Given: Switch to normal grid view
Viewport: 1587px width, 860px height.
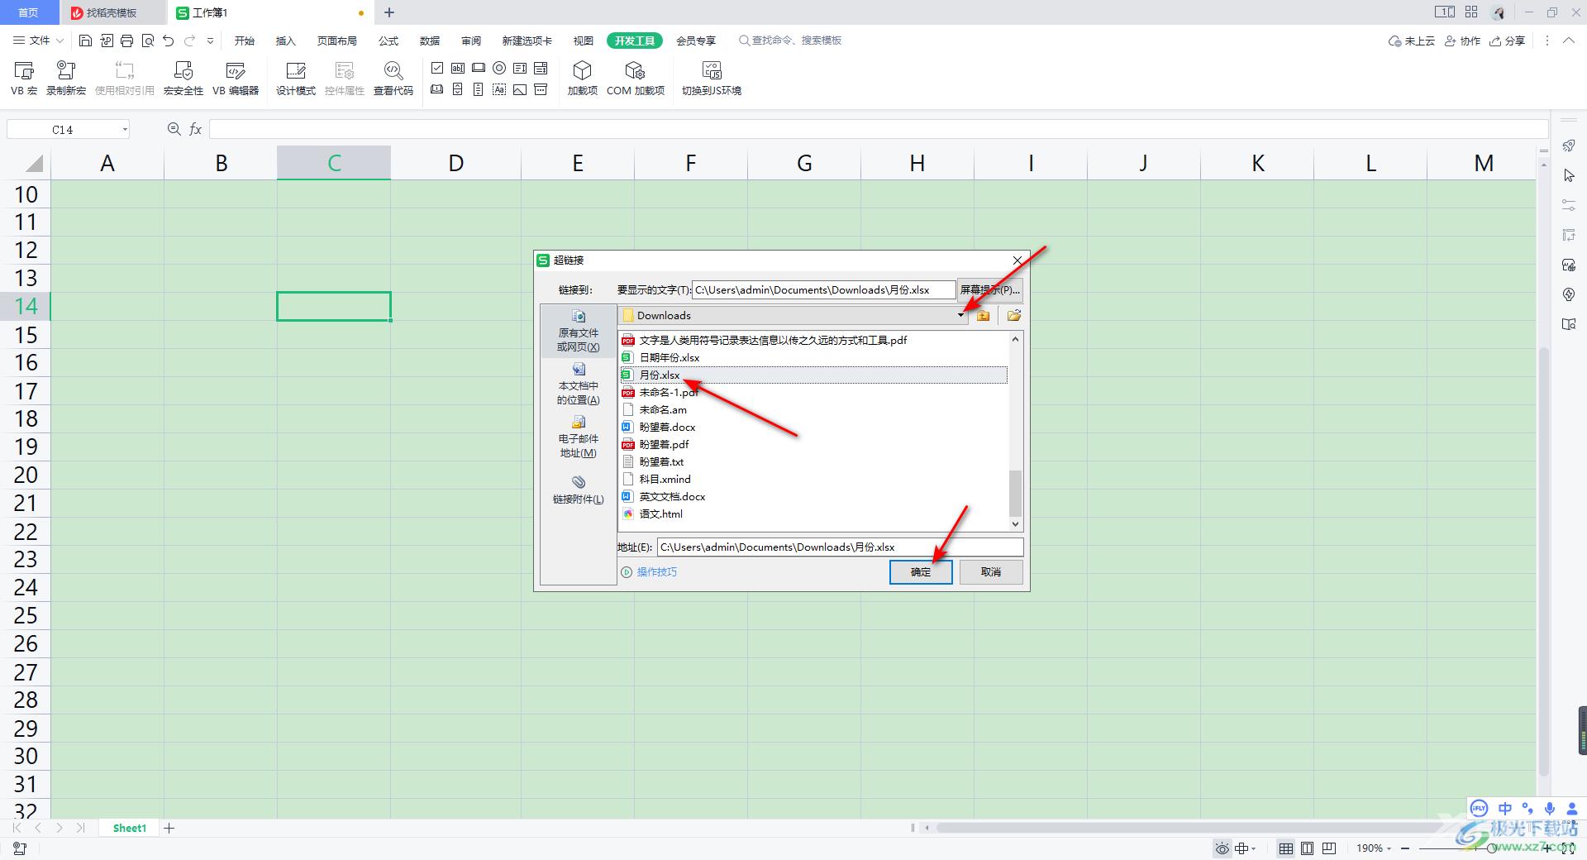Looking at the screenshot, I should click(1286, 848).
